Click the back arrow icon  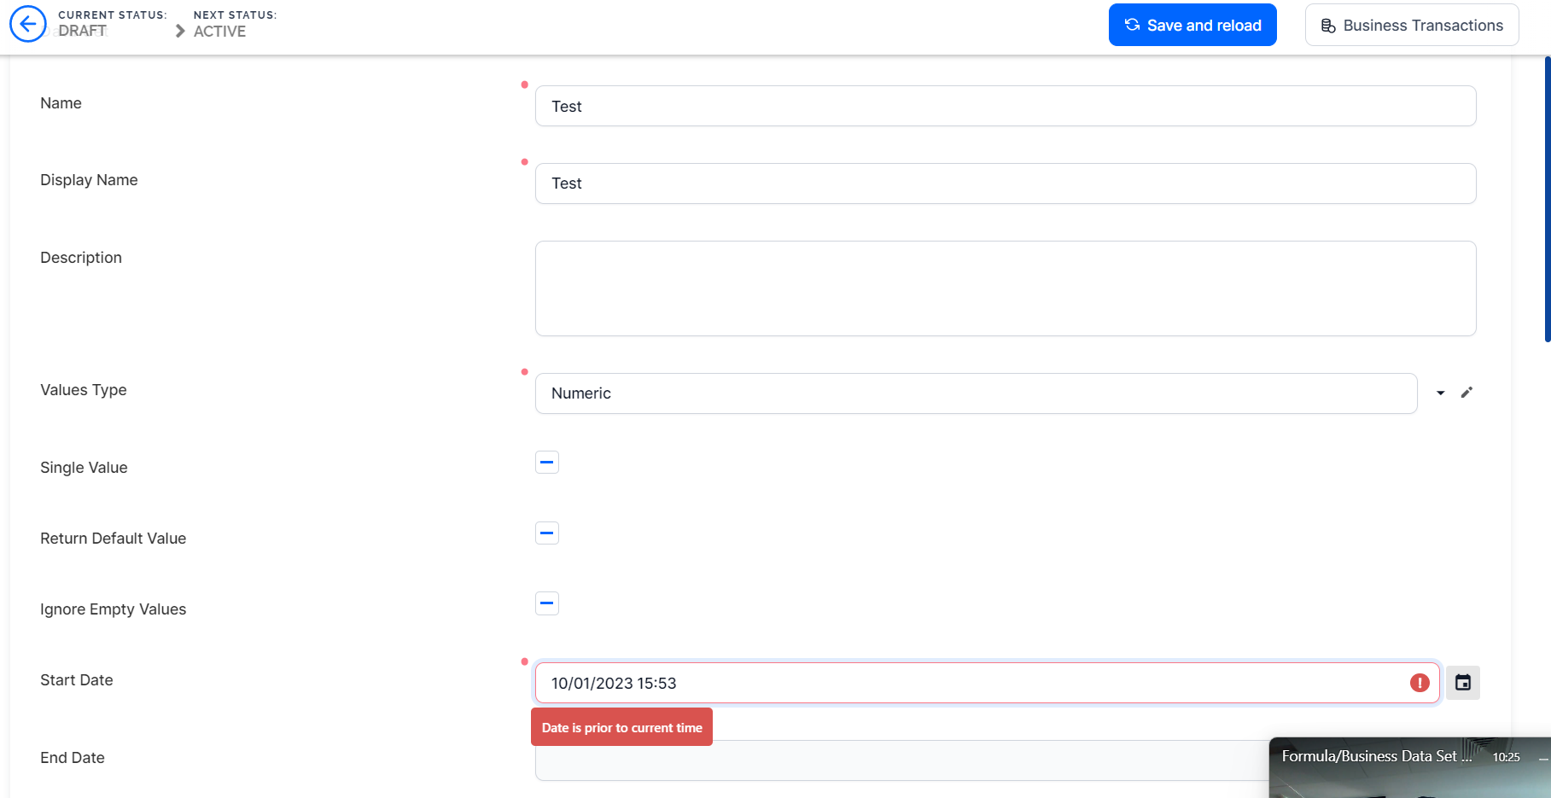point(27,24)
